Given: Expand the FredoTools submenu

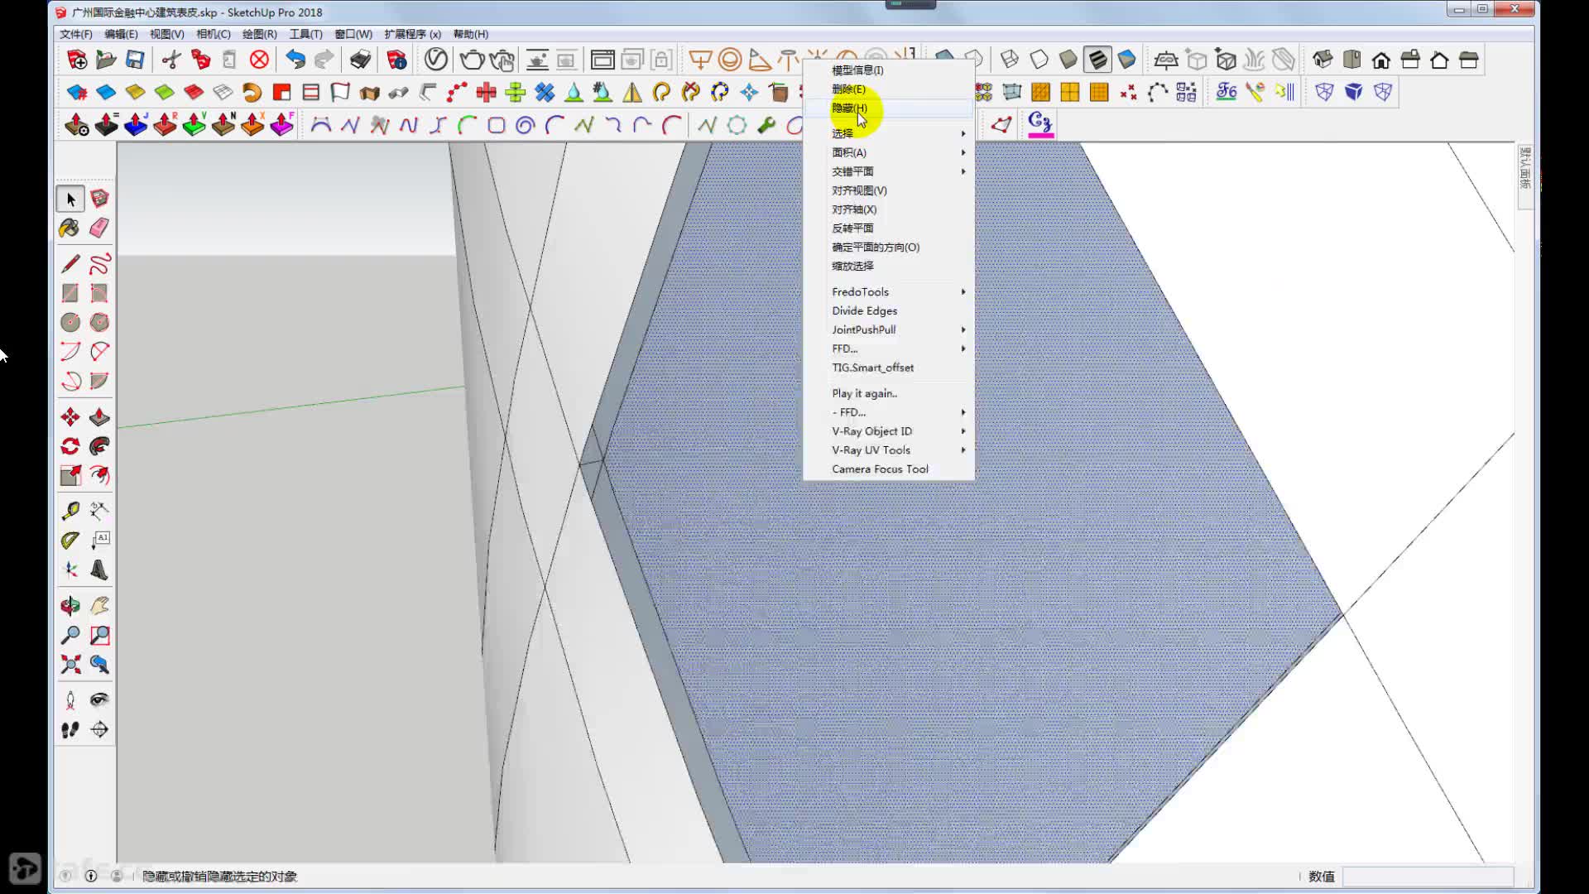Looking at the screenshot, I should (890, 291).
